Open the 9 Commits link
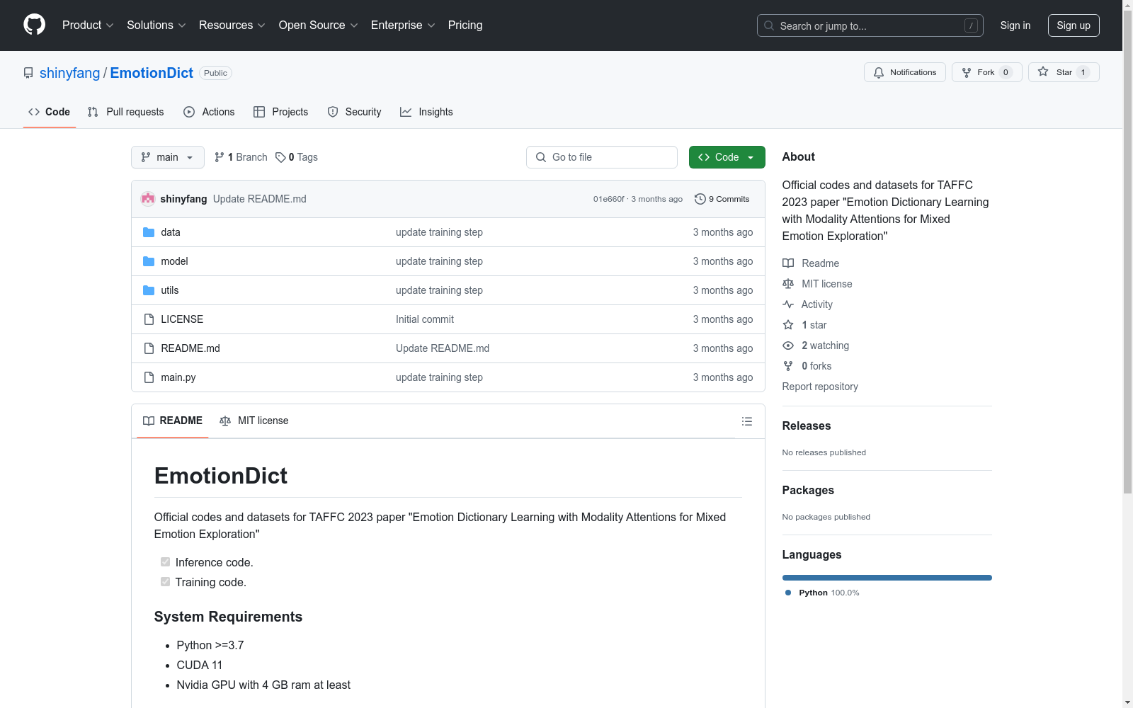Screen dimensions: 1133x708 pos(722,199)
